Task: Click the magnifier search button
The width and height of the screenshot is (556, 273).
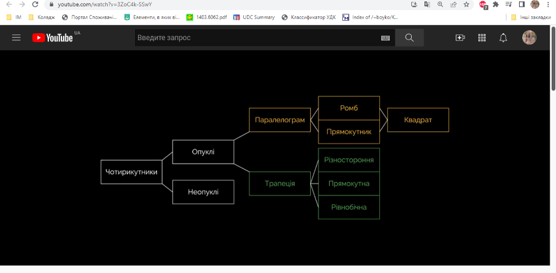Action: [409, 38]
